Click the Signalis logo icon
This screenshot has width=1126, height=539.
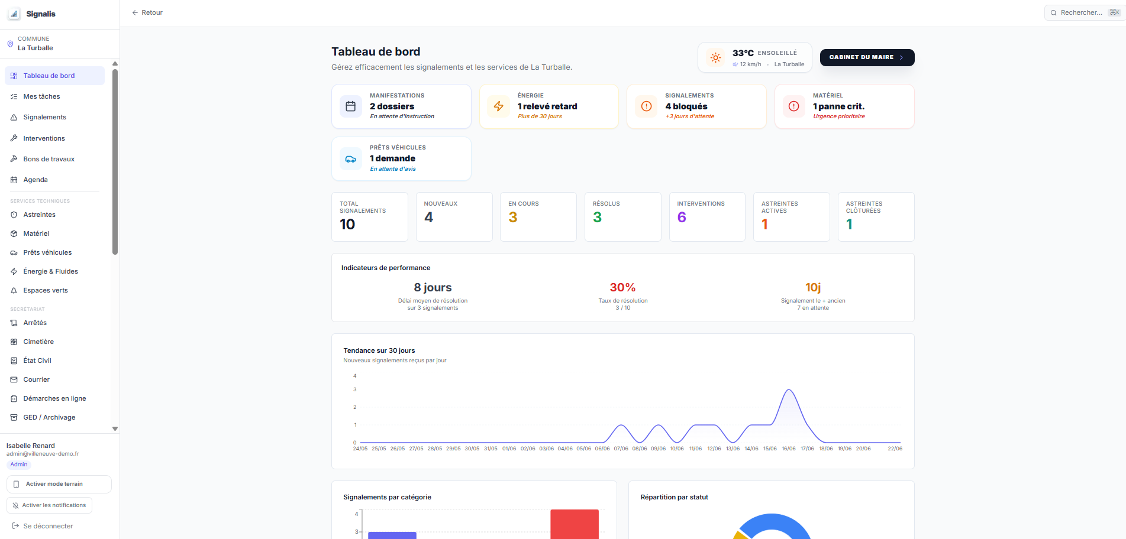(x=14, y=14)
